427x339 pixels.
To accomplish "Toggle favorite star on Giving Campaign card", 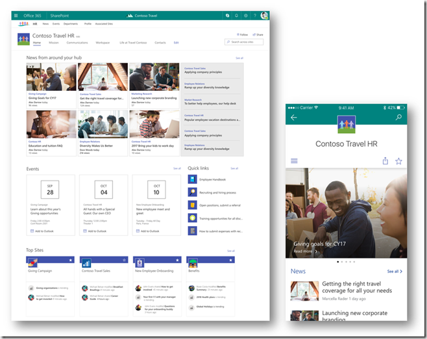I will tap(71, 260).
